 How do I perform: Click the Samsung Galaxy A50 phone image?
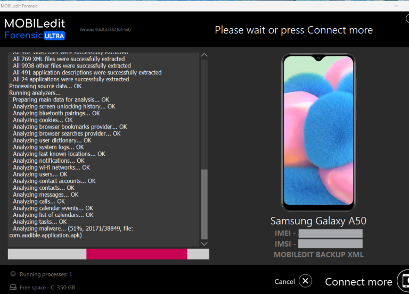[318, 132]
